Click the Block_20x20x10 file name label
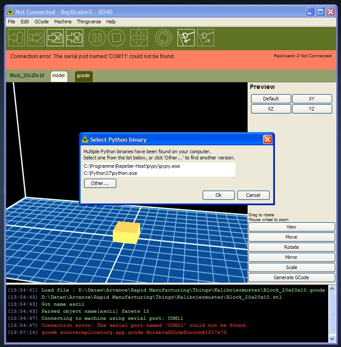The width and height of the screenshot is (341, 347). (27, 75)
